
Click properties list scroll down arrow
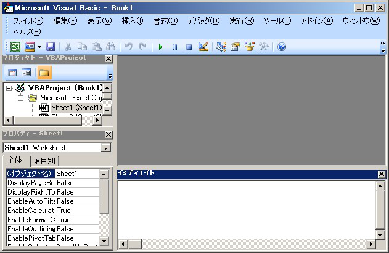click(104, 241)
